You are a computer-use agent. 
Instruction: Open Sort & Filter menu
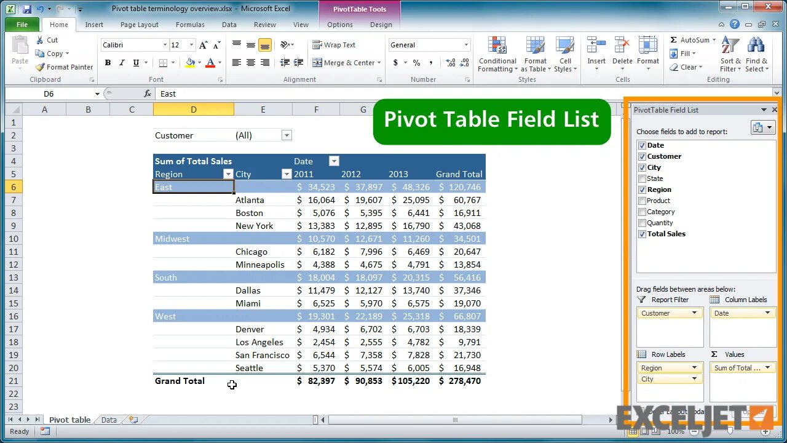(730, 54)
